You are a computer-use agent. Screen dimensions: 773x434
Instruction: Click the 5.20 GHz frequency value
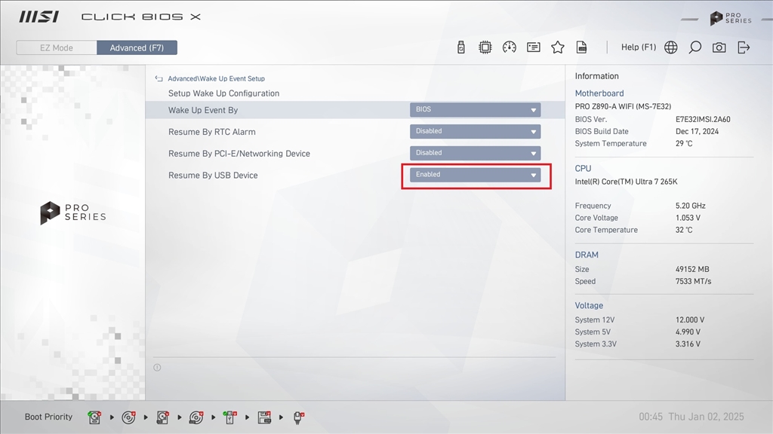coord(691,206)
